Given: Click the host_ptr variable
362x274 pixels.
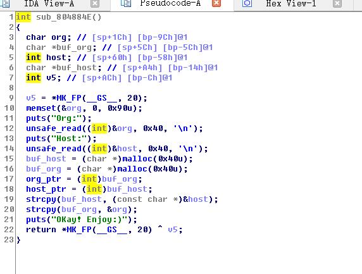Looking at the screenshot, I should pos(46,189).
